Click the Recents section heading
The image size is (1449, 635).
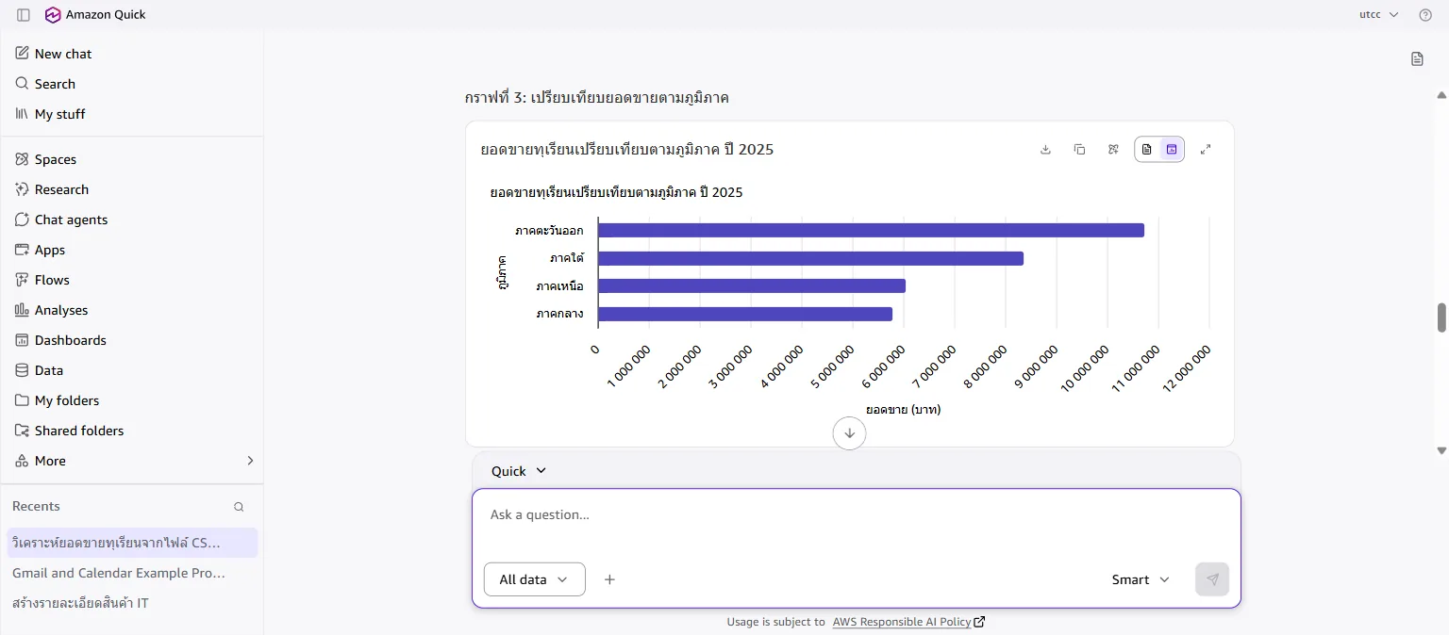(36, 506)
